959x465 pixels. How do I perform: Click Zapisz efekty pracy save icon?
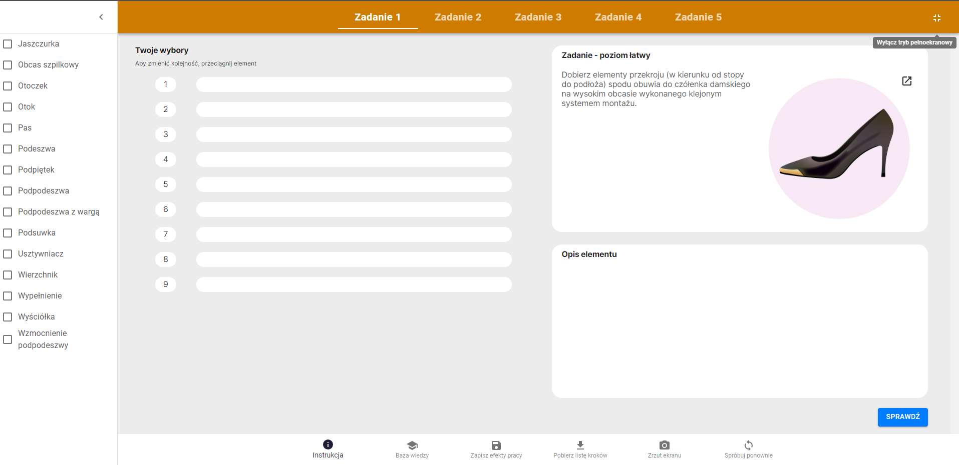tap(496, 445)
